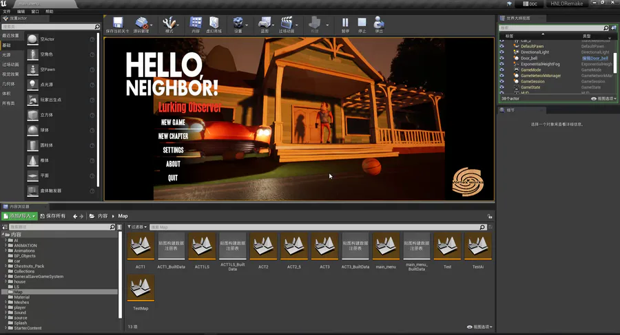Open the Window (窗口) menu
Viewport: 620px width, 335px height.
click(x=35, y=12)
